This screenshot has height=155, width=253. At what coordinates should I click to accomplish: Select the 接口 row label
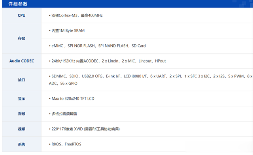pyautogui.click(x=22, y=80)
